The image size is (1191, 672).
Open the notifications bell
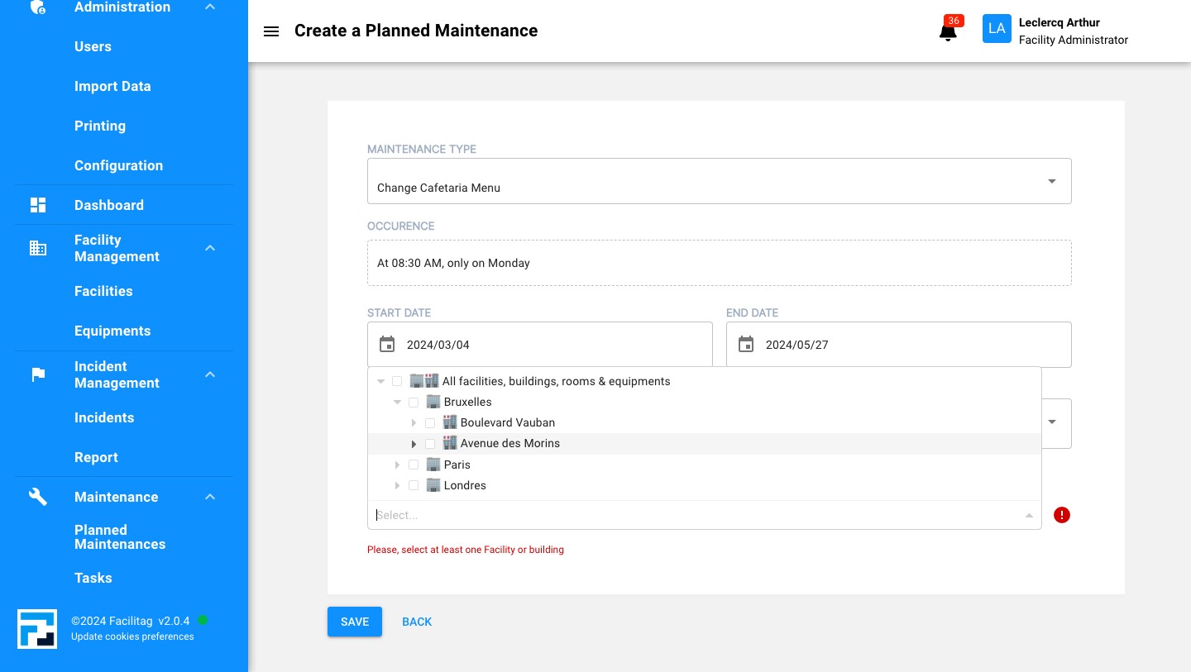[x=948, y=32]
